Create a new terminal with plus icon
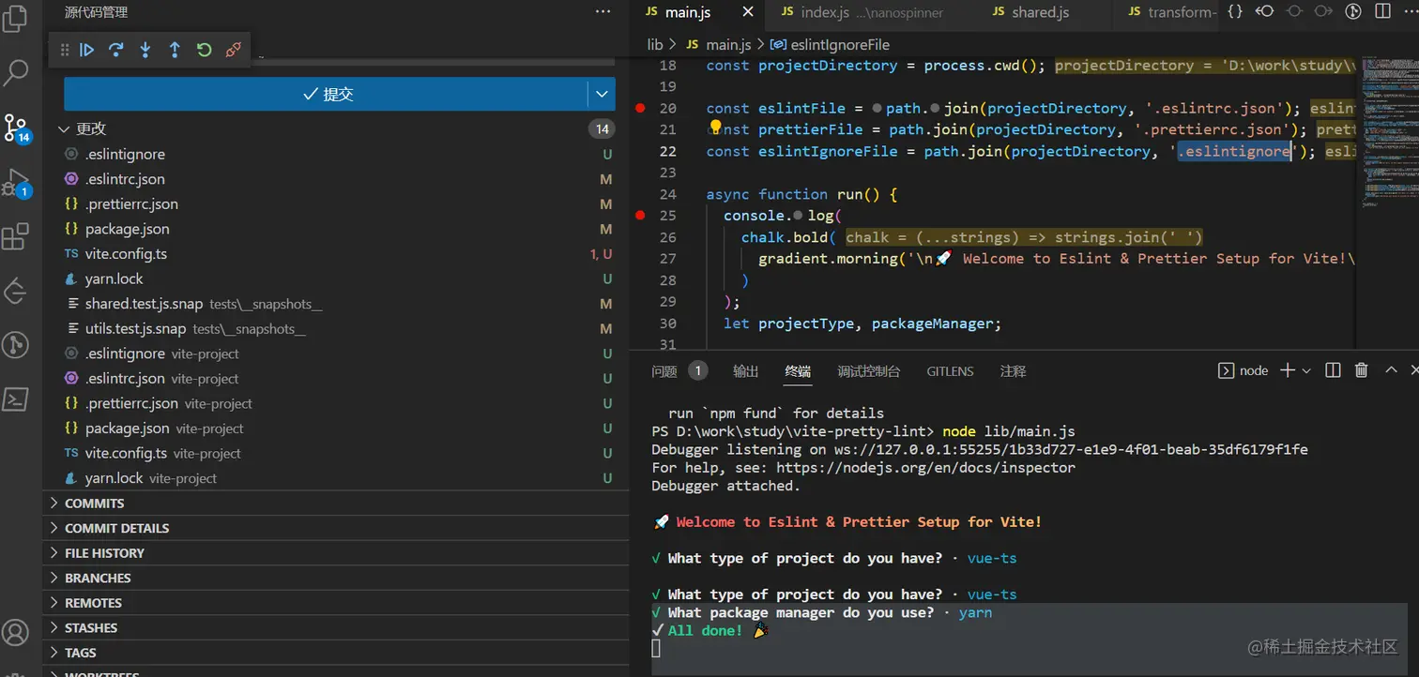Screen dimensions: 1419x677 tap(1288, 370)
